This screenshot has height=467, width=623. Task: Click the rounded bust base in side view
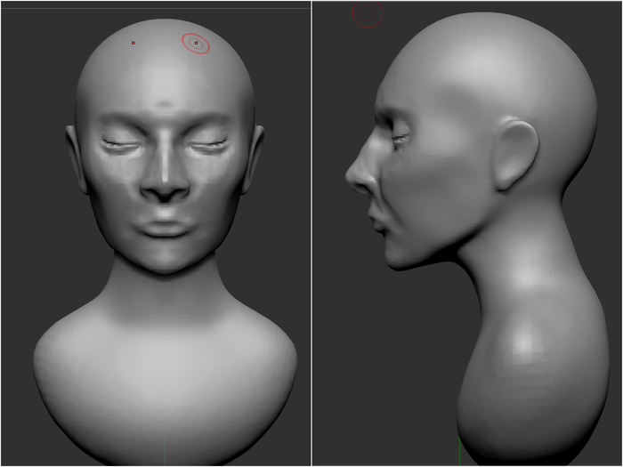tap(525, 374)
